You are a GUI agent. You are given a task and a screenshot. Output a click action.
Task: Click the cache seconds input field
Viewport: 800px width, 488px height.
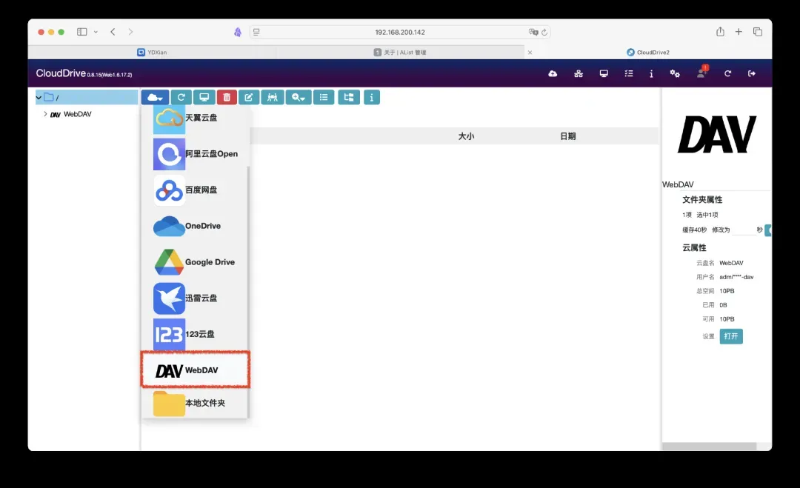[x=743, y=230]
